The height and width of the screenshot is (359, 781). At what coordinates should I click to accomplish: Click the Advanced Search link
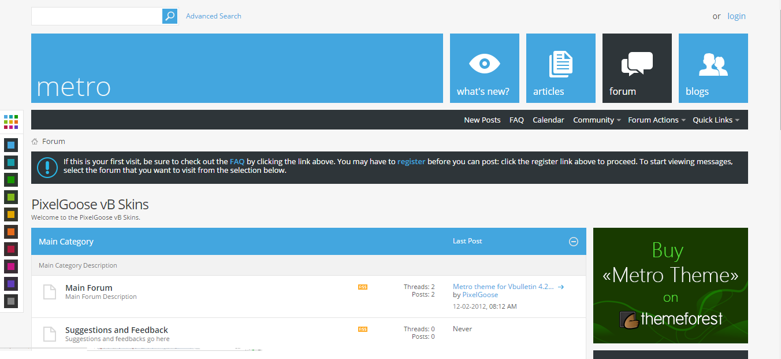pyautogui.click(x=213, y=16)
